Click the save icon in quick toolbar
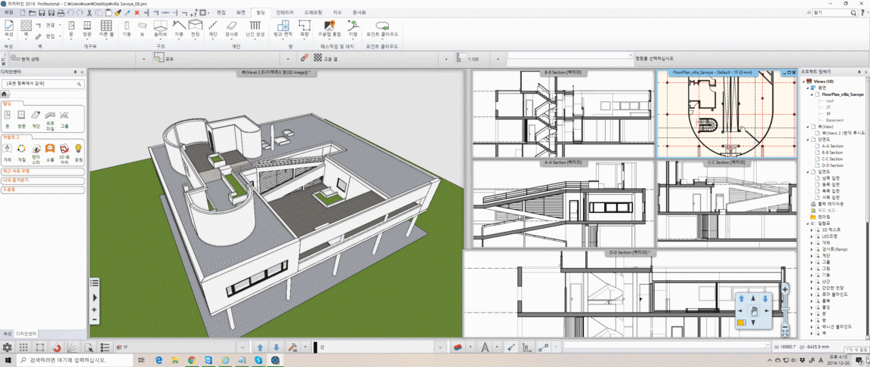This screenshot has height=367, width=870. click(x=43, y=11)
